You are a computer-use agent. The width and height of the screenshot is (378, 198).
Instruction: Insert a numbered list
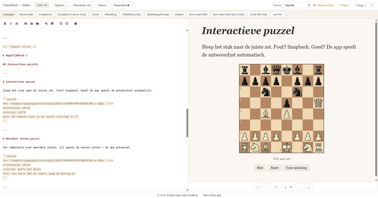click(31, 24)
